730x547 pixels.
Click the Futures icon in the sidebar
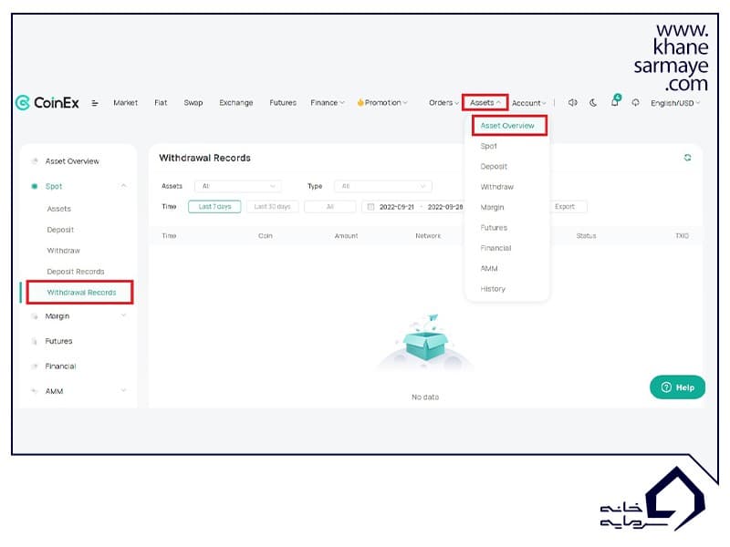tap(35, 341)
